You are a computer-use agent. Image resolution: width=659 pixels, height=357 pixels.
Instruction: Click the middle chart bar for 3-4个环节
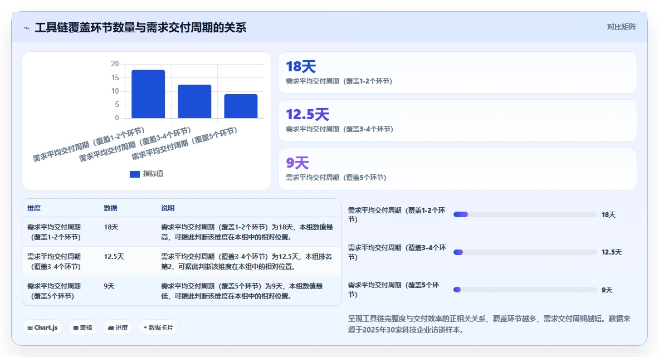click(x=194, y=101)
